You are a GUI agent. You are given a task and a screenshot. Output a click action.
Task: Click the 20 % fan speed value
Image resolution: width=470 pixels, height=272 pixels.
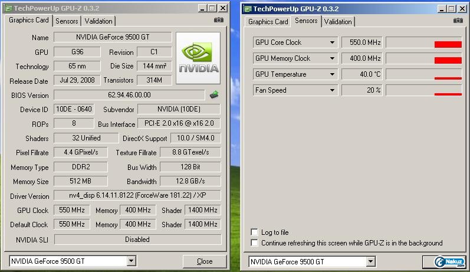[x=362, y=90]
